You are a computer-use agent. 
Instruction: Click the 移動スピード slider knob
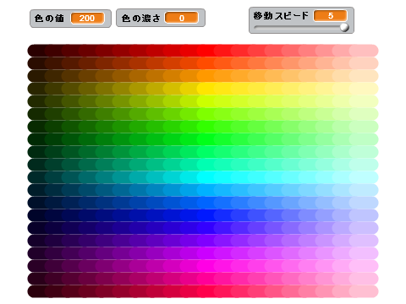pyautogui.click(x=344, y=27)
